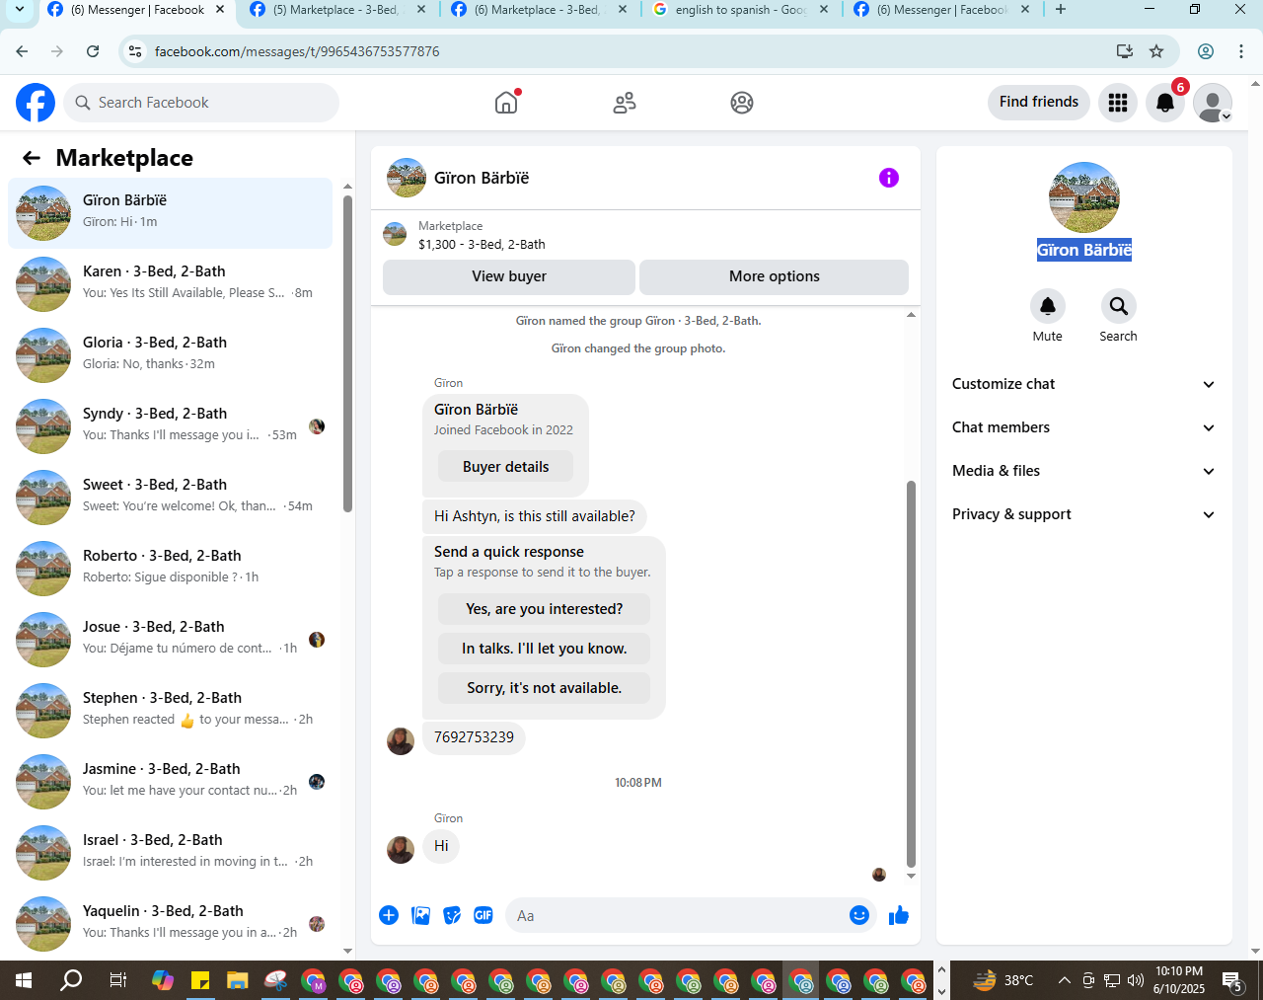Open the emoji picker smiley icon

tap(859, 915)
